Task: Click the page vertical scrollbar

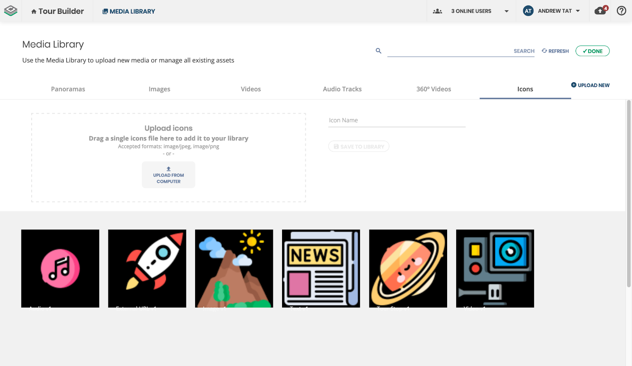Action: [629, 194]
